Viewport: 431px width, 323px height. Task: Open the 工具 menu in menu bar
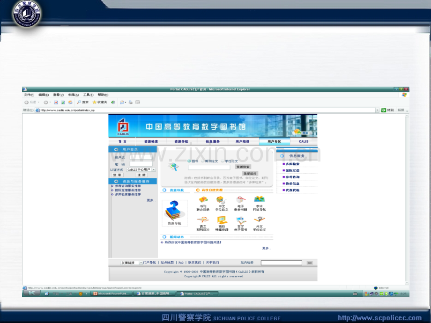[x=88, y=95]
